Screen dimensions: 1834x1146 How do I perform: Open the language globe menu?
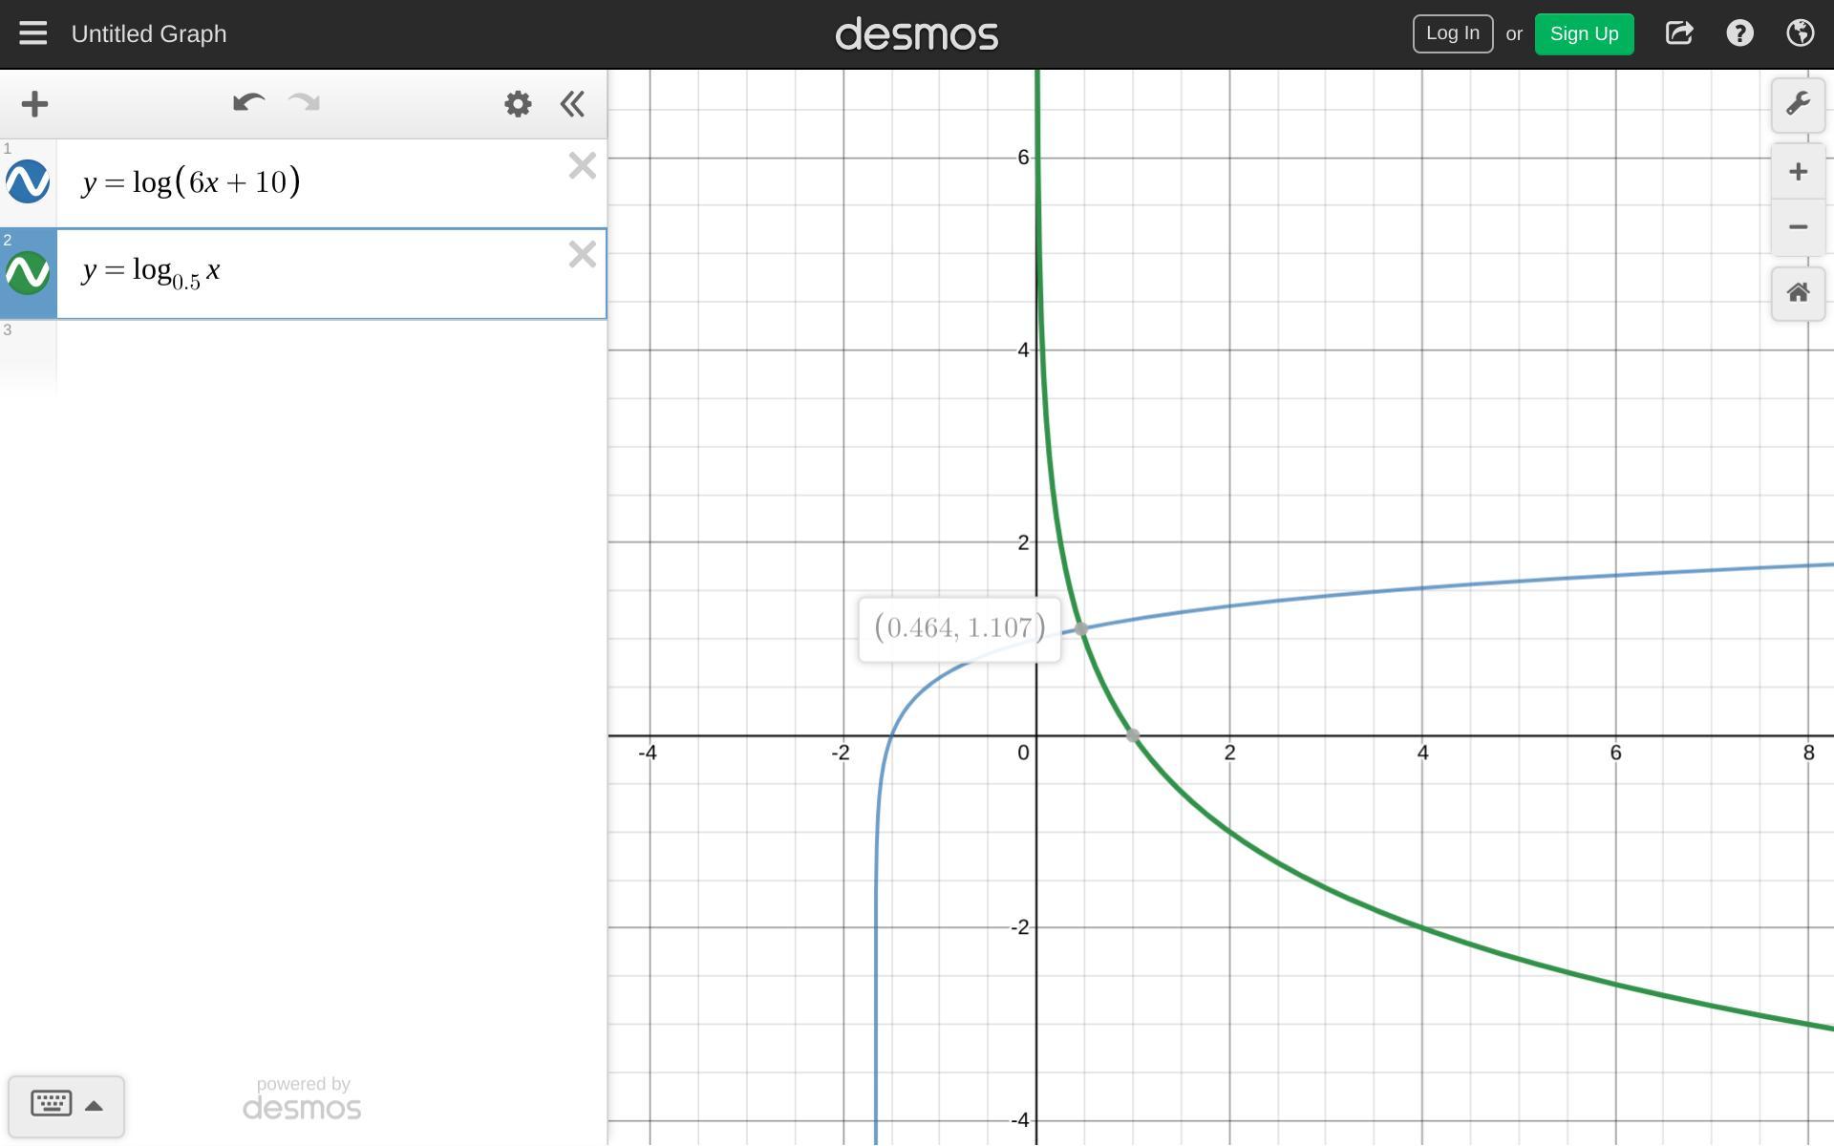pyautogui.click(x=1800, y=33)
